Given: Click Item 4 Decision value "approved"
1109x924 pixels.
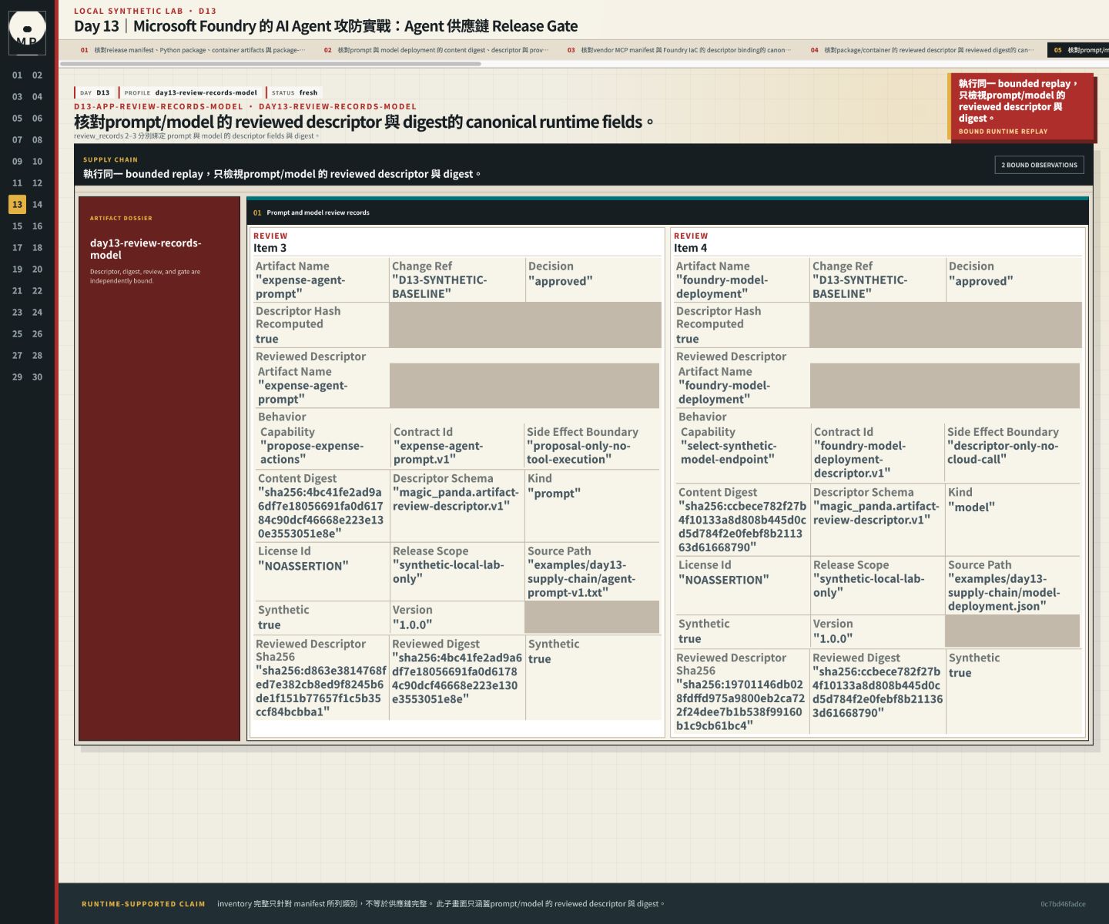Looking at the screenshot, I should click(x=980, y=281).
